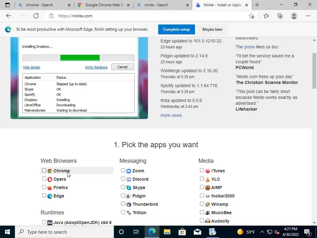Click the foobar2000 alien icon
317x238 pixels.
pos(208,196)
